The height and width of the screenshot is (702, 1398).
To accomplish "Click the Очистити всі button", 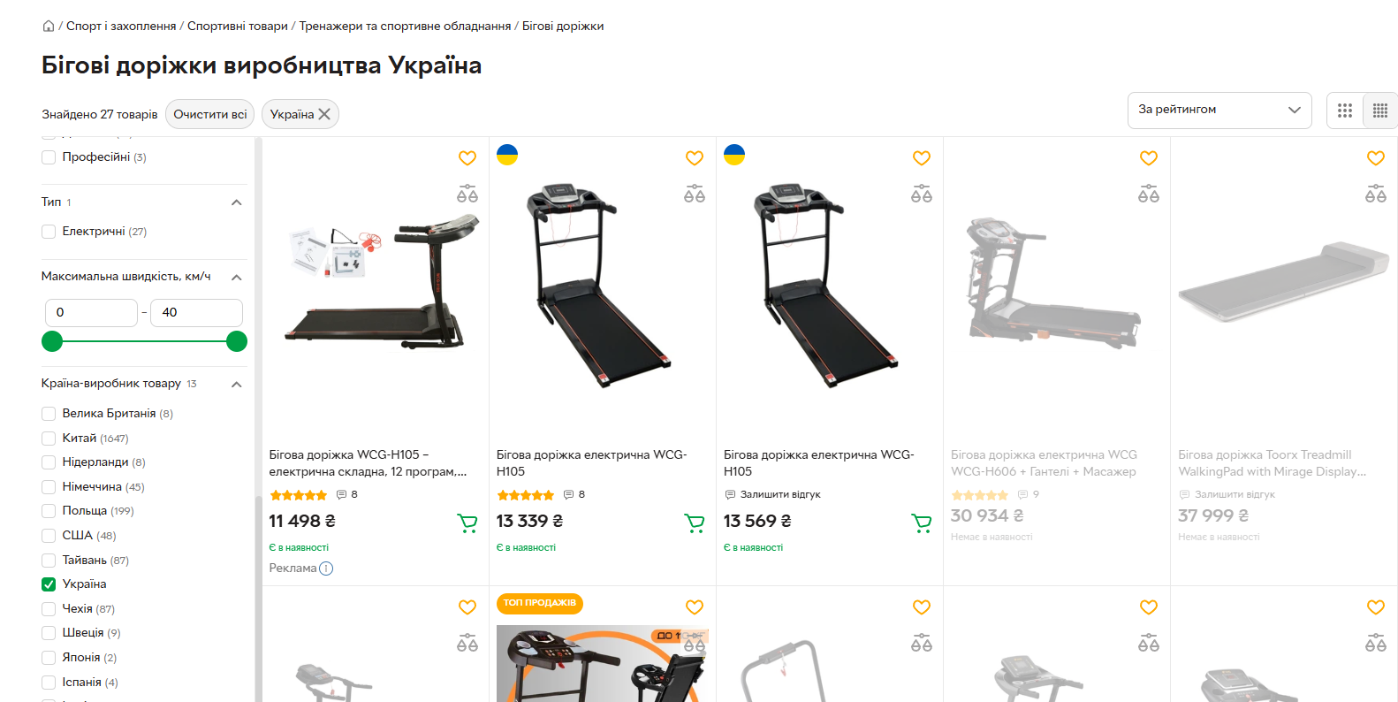I will click(210, 114).
